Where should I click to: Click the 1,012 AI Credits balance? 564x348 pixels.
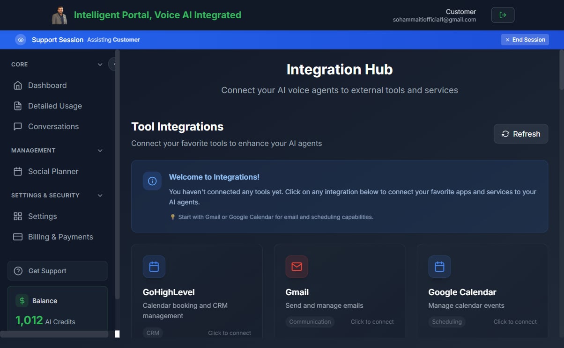[x=45, y=321]
